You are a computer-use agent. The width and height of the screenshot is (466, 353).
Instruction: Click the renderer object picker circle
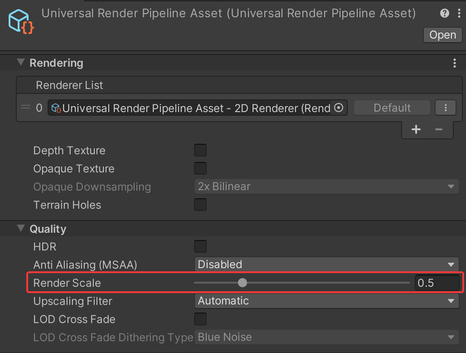pyautogui.click(x=339, y=108)
